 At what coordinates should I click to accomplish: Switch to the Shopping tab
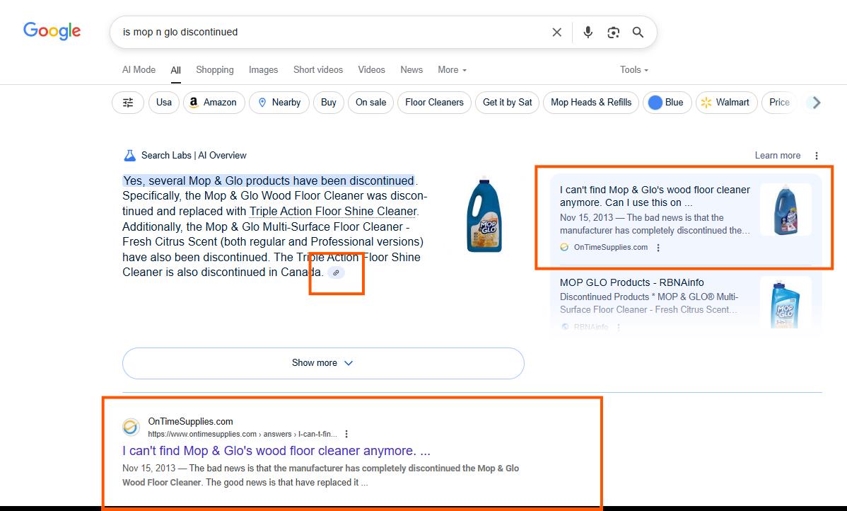point(215,70)
